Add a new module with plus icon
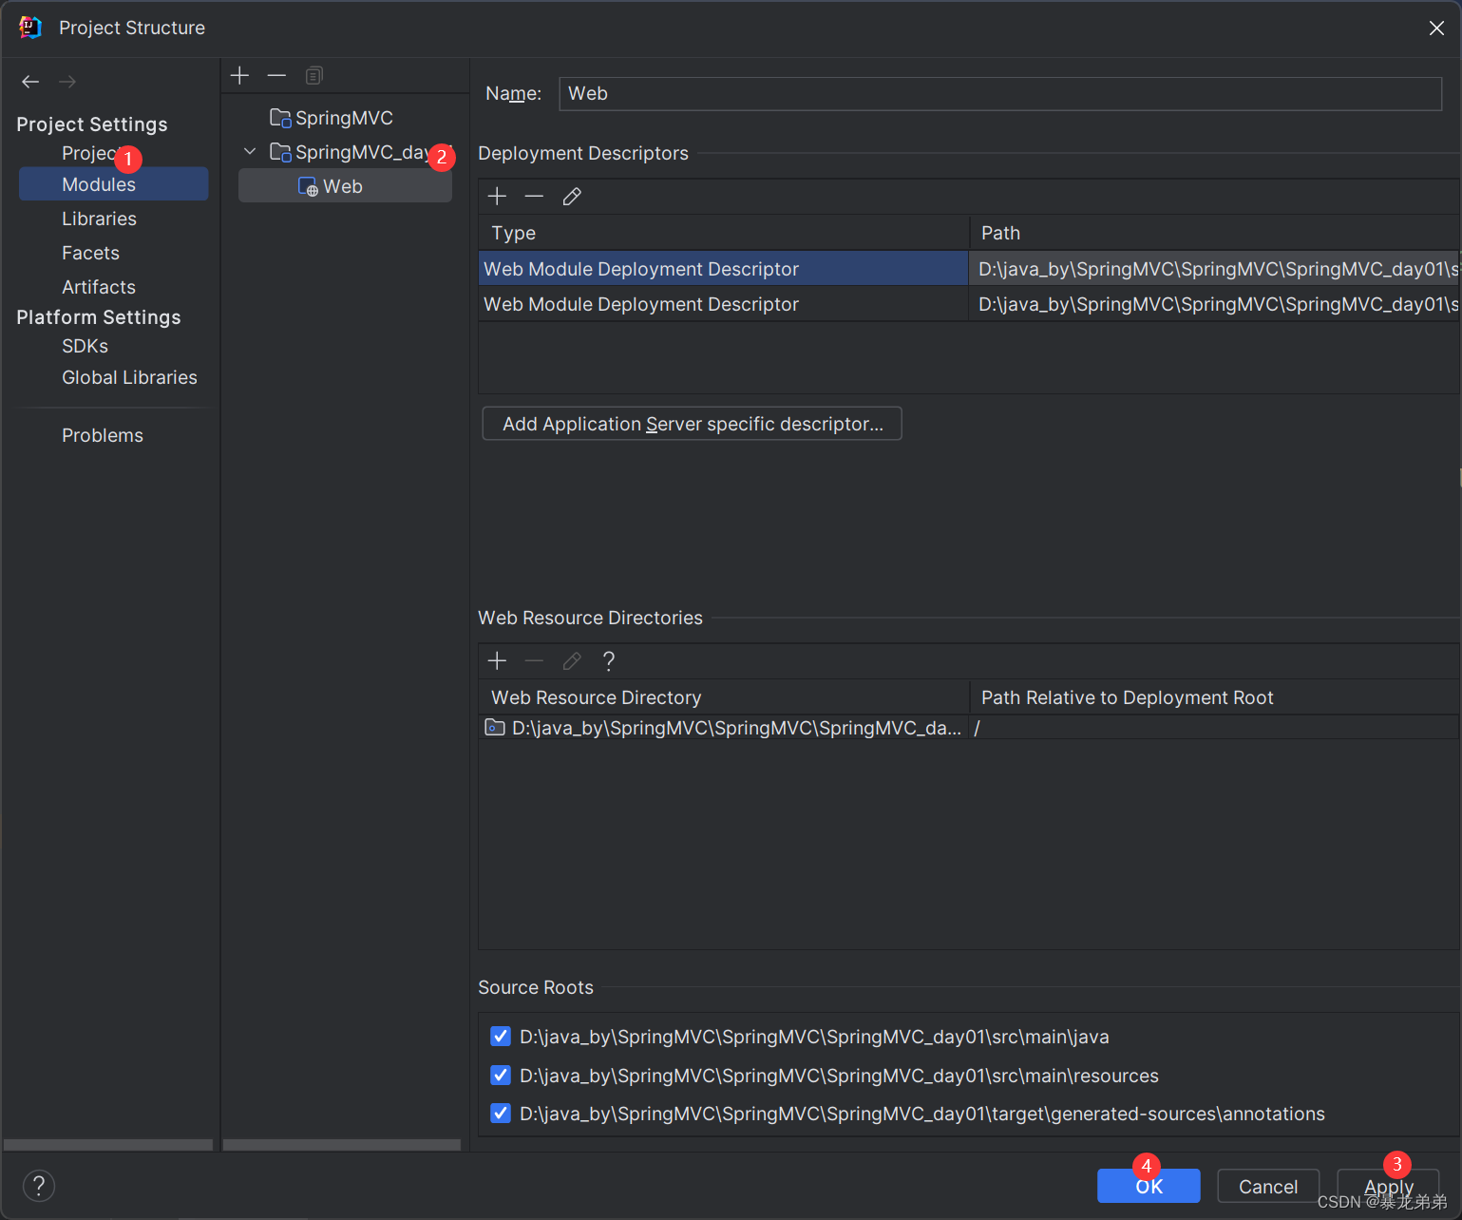 click(239, 75)
